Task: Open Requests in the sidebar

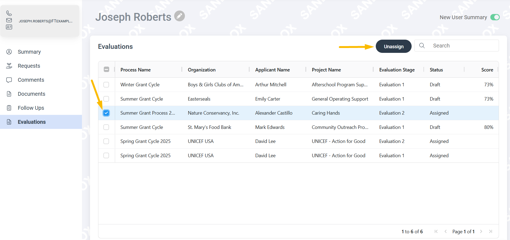Action: (x=41, y=66)
